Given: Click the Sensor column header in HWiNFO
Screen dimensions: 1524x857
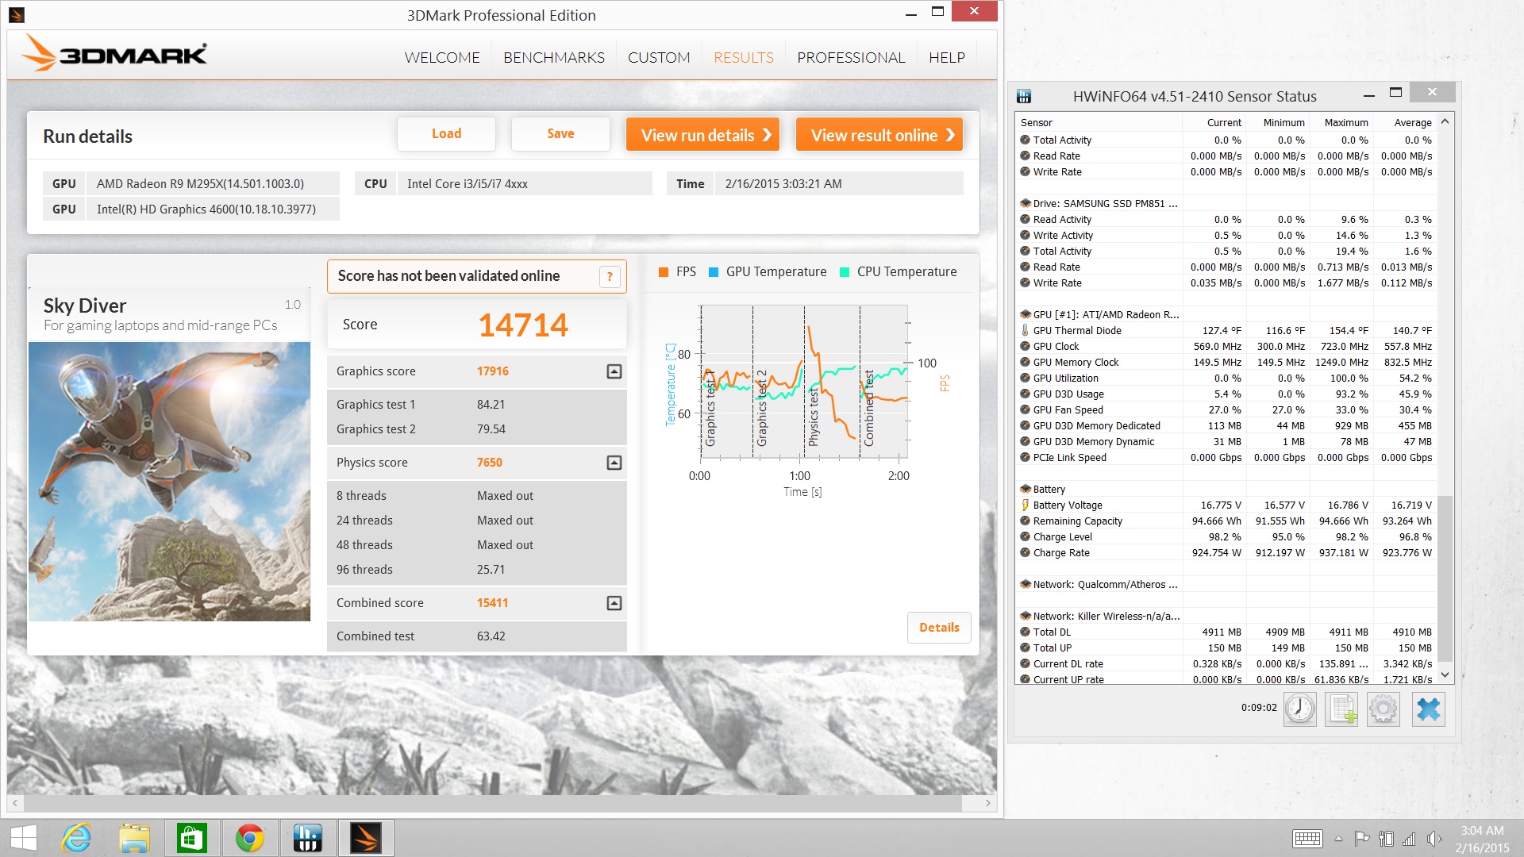Looking at the screenshot, I should click(x=1099, y=122).
